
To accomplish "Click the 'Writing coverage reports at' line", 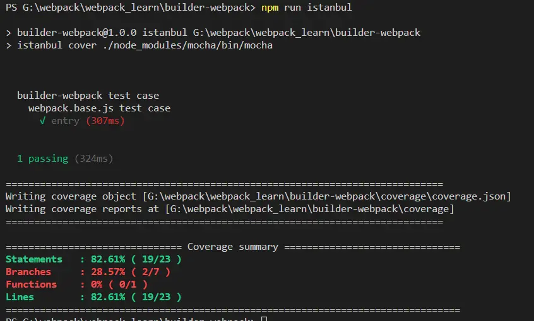I will pyautogui.click(x=230, y=208).
